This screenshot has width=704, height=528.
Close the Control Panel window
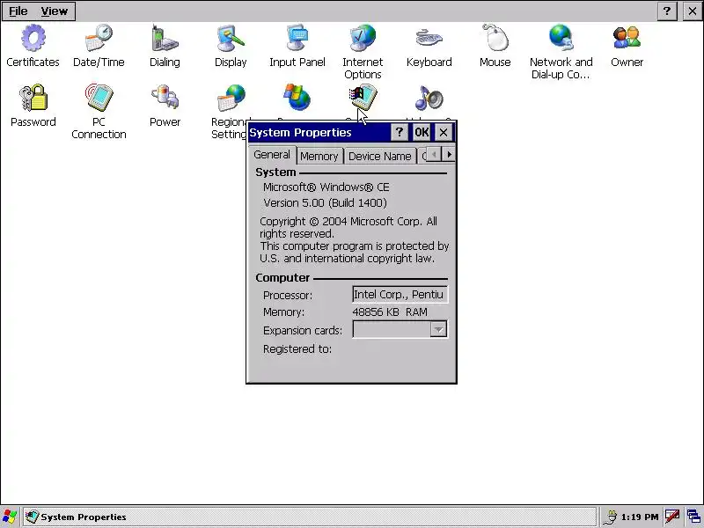coord(693,11)
